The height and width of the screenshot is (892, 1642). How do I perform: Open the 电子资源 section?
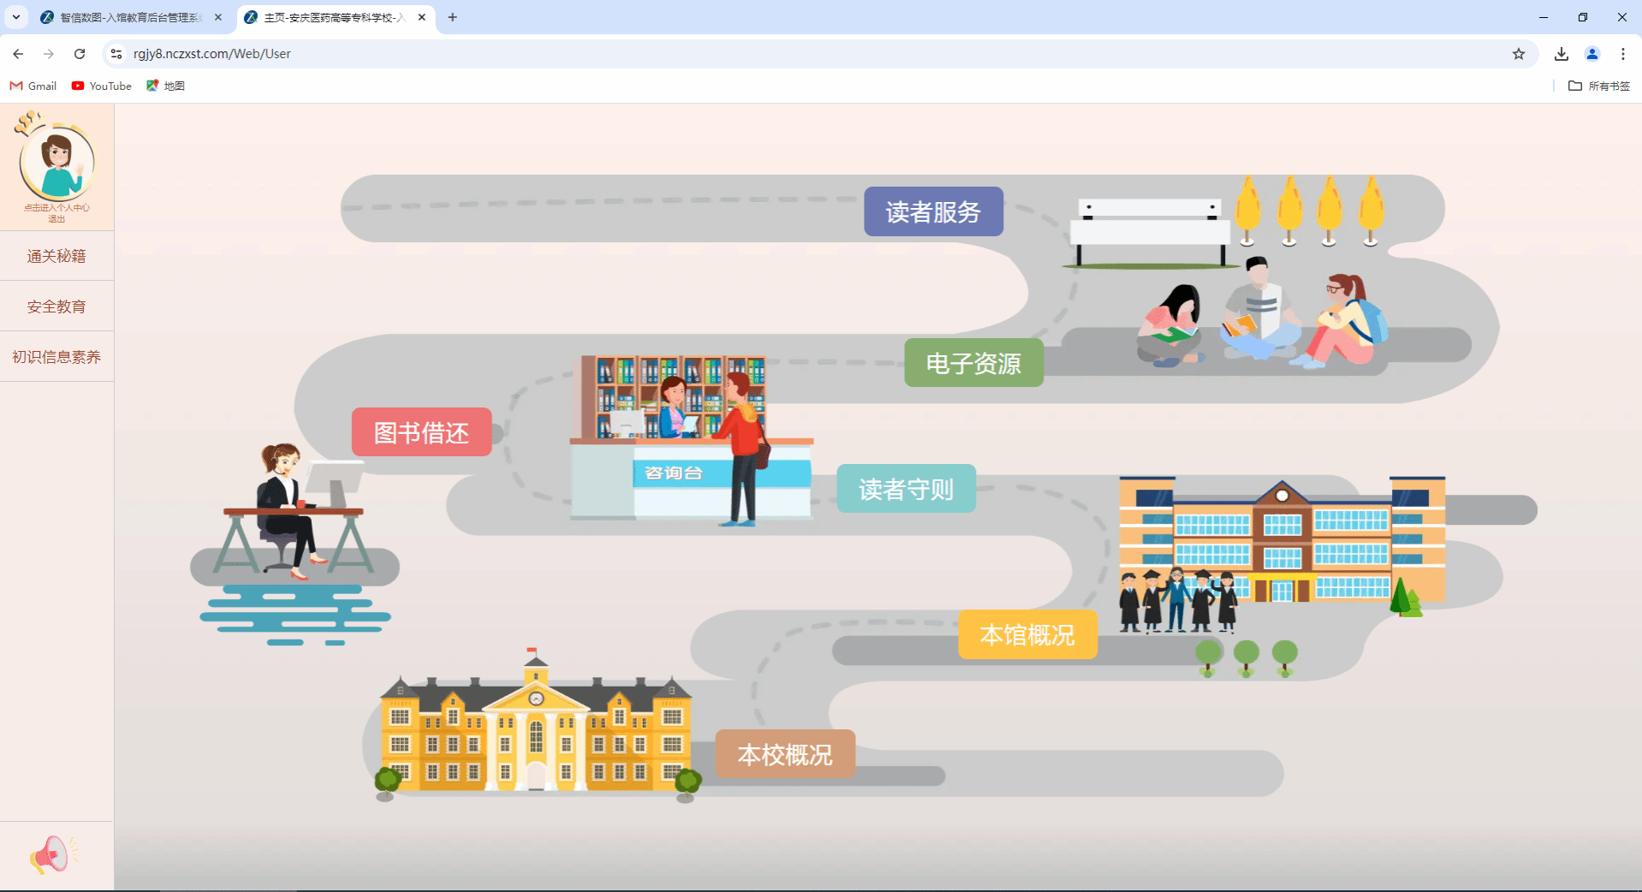973,363
